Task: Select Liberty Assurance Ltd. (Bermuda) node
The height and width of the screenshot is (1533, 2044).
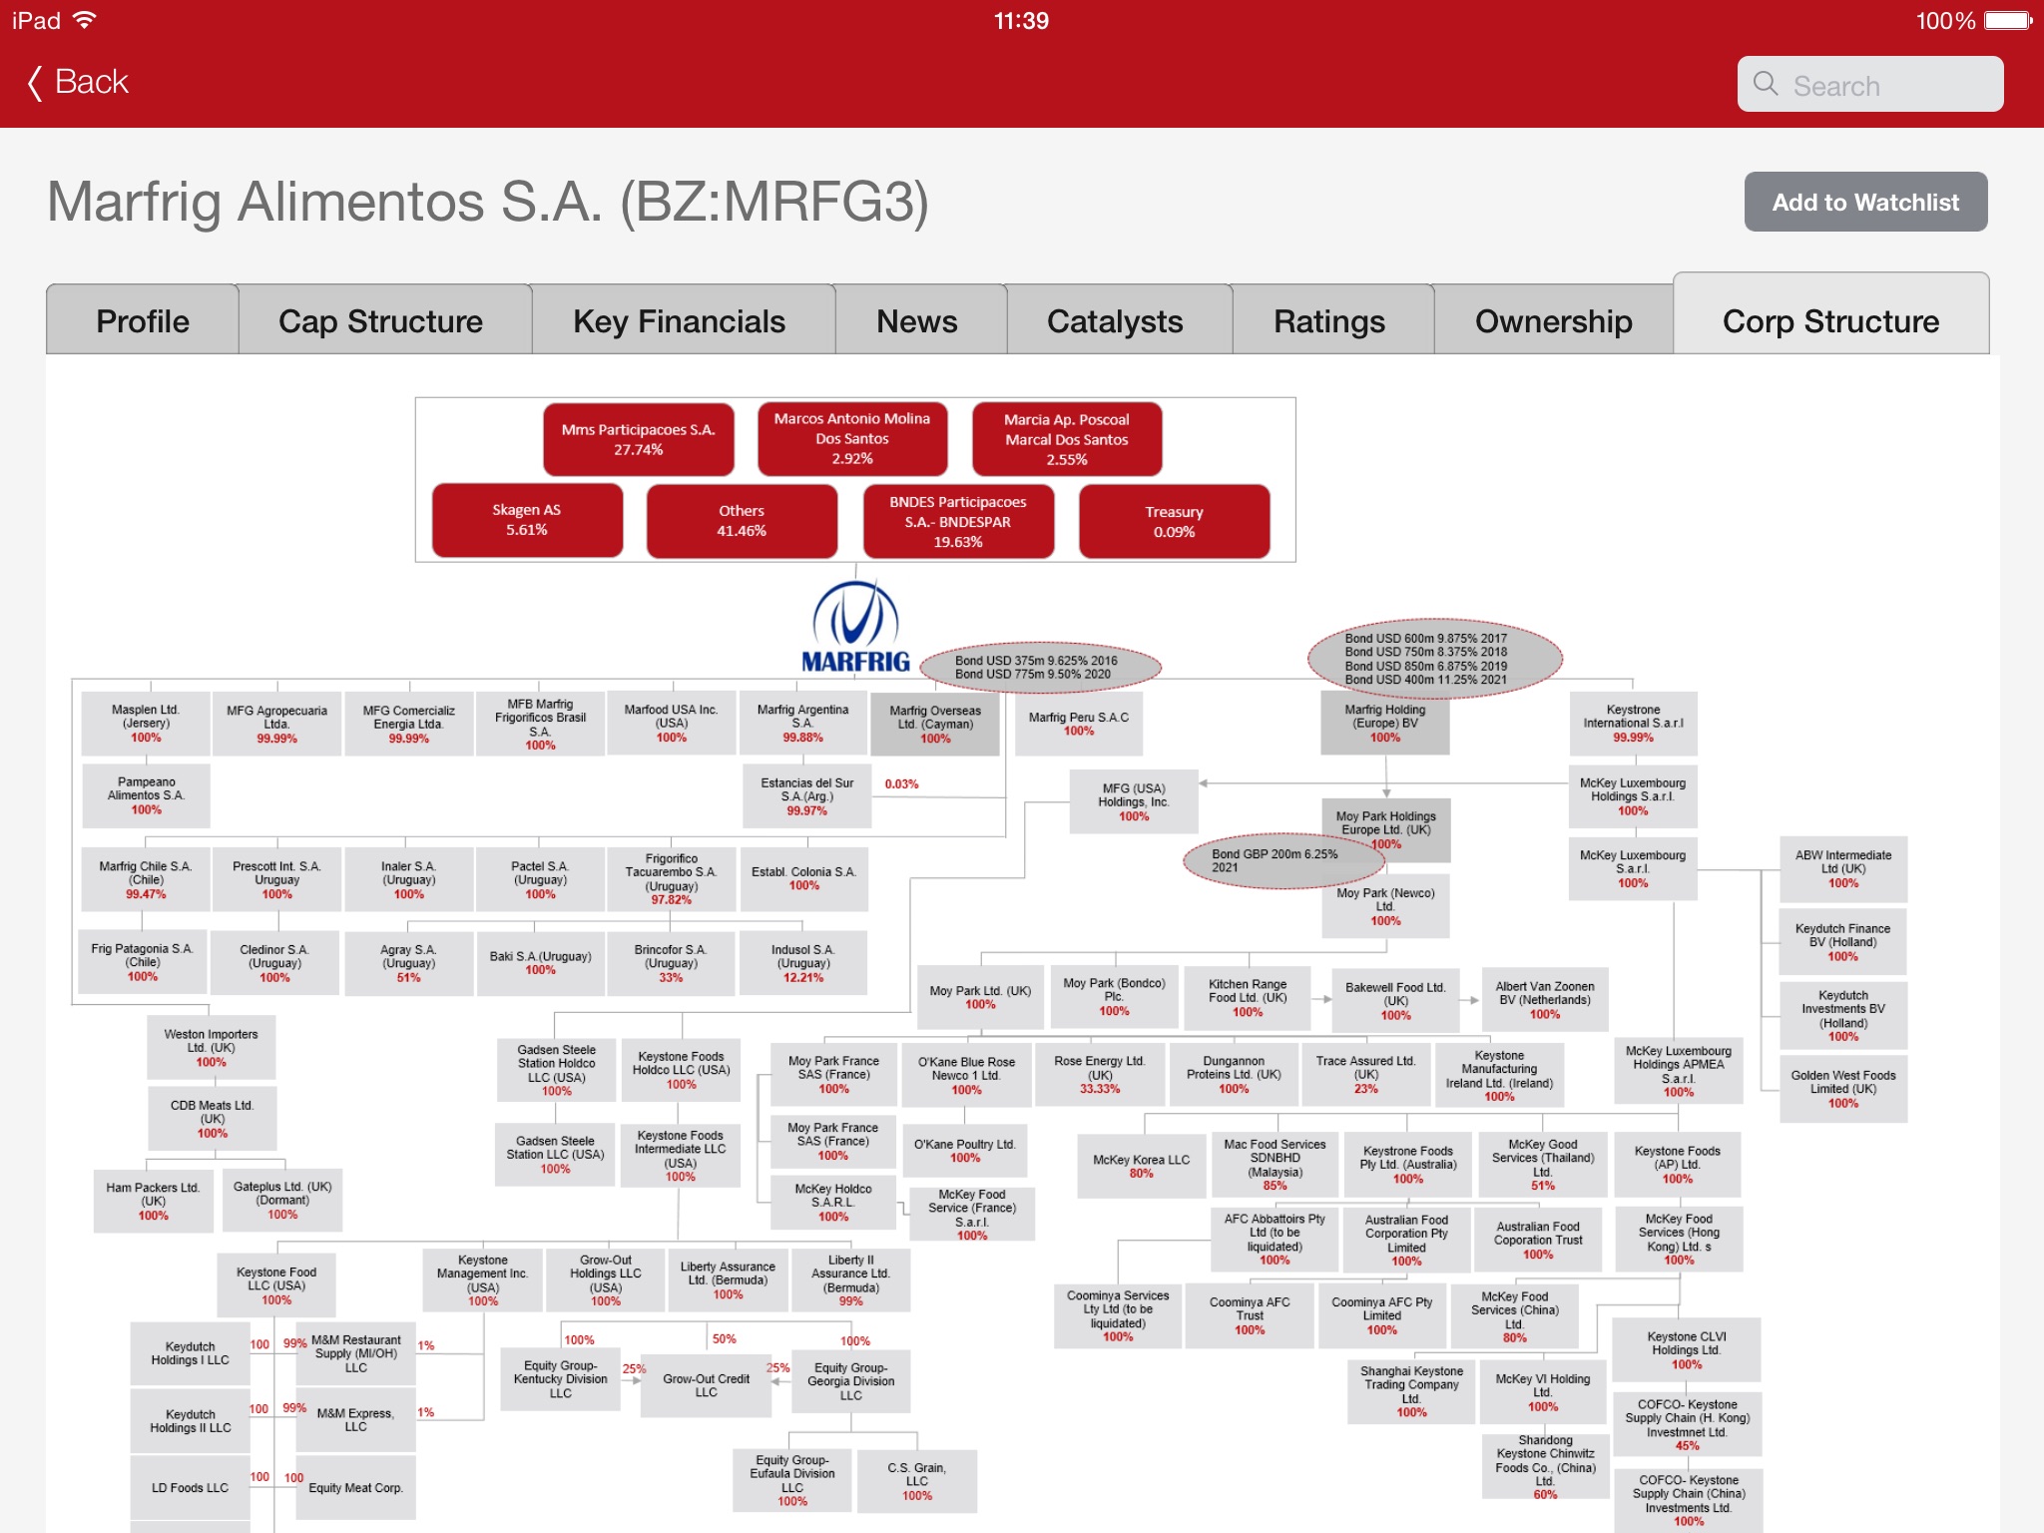Action: click(728, 1279)
